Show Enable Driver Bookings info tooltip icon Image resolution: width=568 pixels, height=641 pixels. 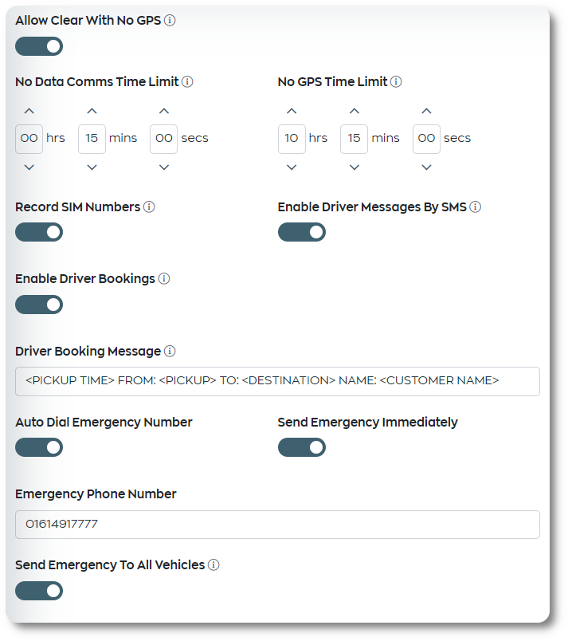point(164,279)
